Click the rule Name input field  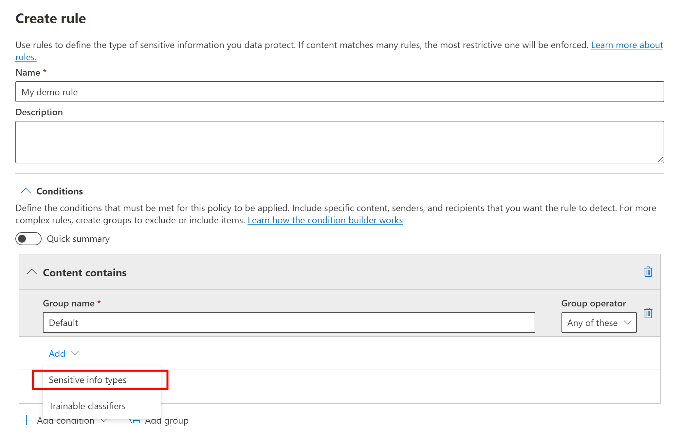[339, 92]
